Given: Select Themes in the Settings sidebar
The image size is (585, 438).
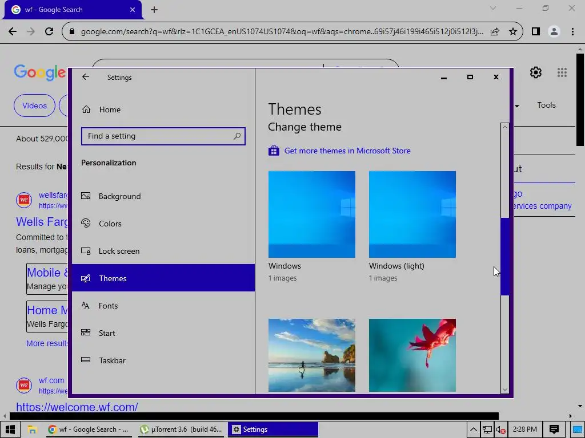Looking at the screenshot, I should [163, 278].
